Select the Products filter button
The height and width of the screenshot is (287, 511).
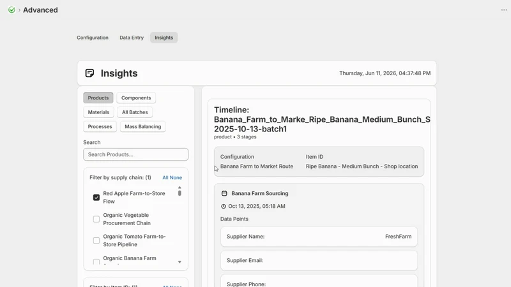[98, 98]
